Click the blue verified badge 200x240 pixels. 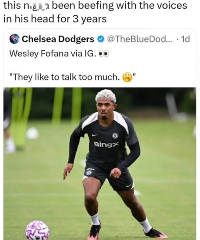[x=101, y=39]
